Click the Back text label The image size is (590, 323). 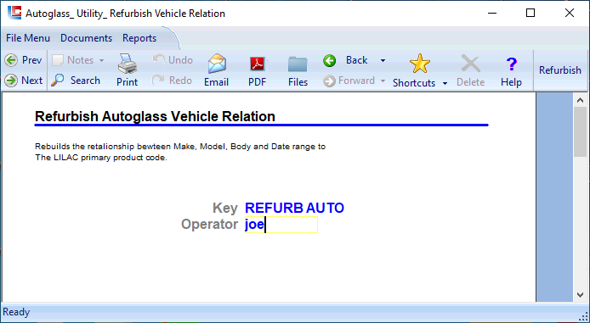[357, 60]
